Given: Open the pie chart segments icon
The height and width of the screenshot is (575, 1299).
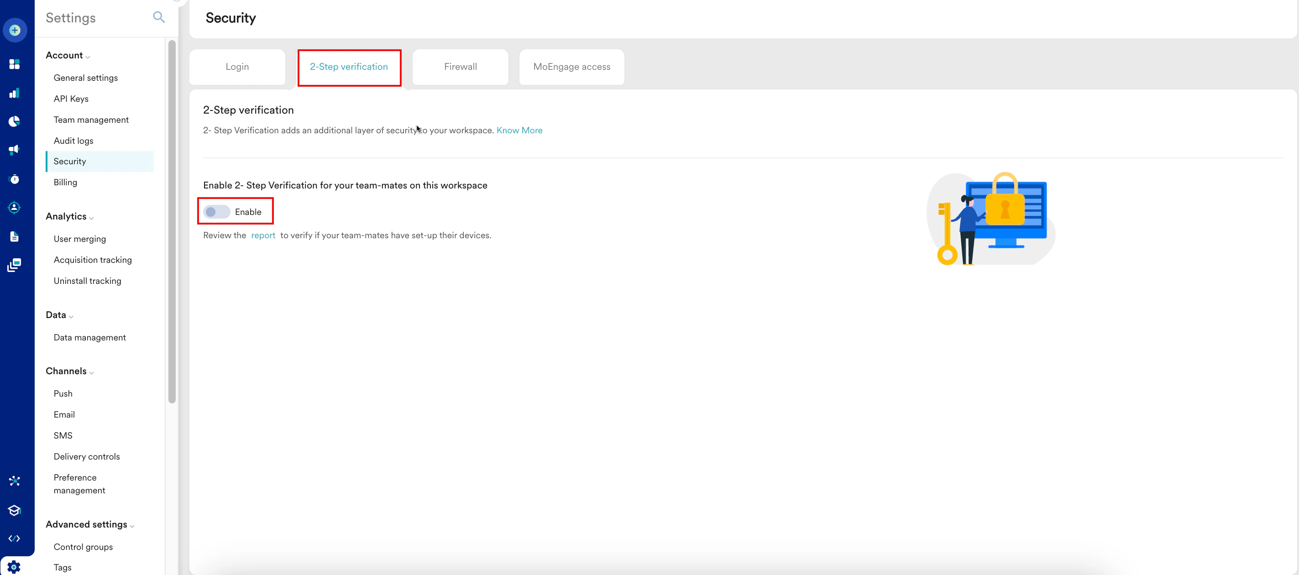Looking at the screenshot, I should (x=14, y=121).
